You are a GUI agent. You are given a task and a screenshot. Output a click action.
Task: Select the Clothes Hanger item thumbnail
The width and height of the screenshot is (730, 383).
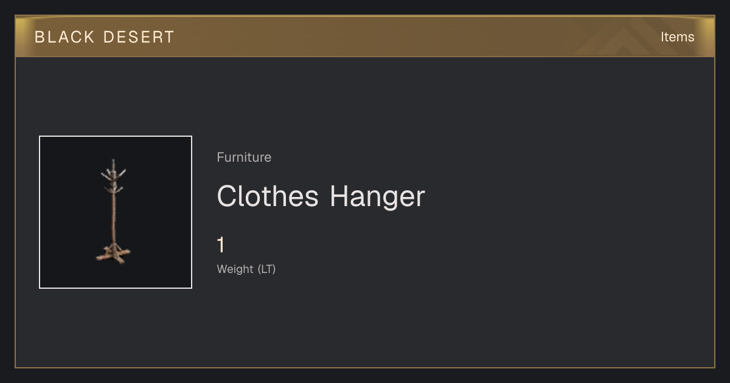[116, 212]
